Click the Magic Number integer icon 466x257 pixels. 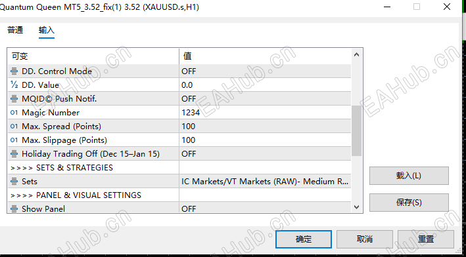click(x=14, y=113)
